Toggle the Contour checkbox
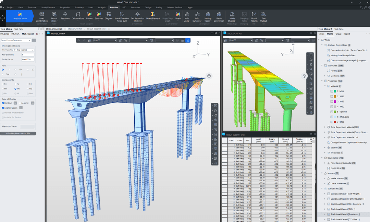The width and height of the screenshot is (370, 222). coord(3,103)
